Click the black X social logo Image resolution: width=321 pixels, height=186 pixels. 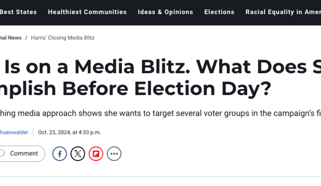pyautogui.click(x=78, y=154)
